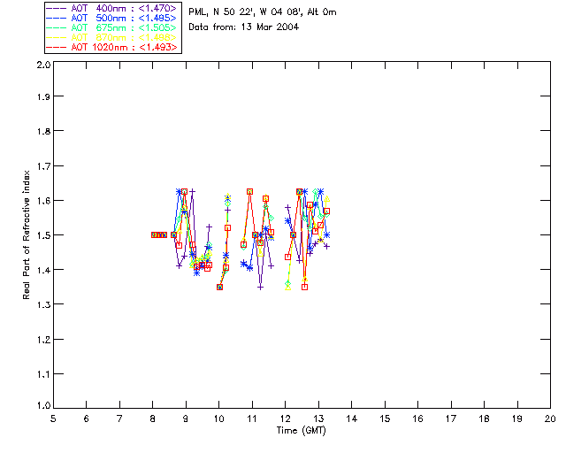Click the hour 5 label on time axis
The height and width of the screenshot is (453, 566).
click(53, 418)
